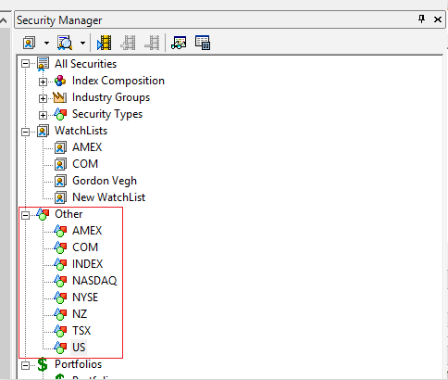
Task: Select COM under WatchLists
Action: [85, 164]
